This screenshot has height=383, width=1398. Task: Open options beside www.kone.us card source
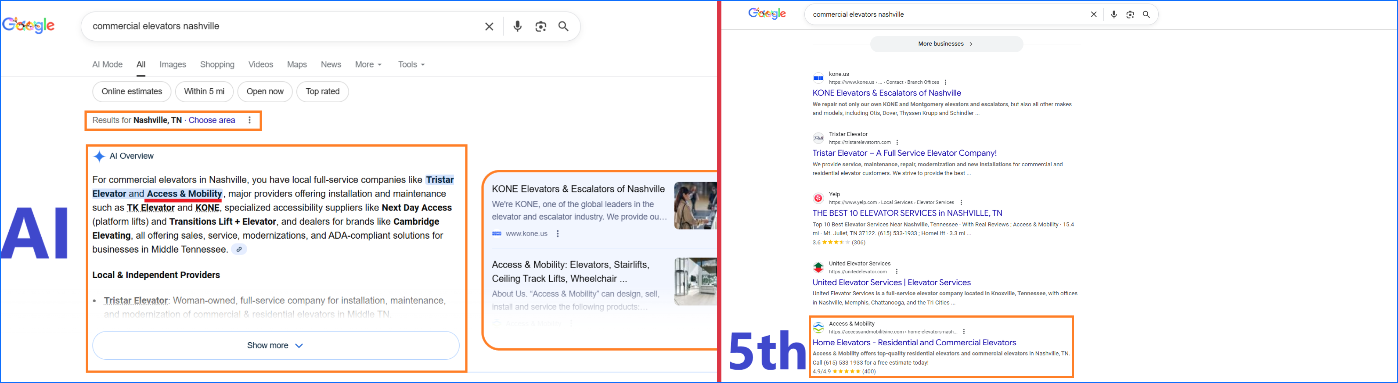(557, 234)
